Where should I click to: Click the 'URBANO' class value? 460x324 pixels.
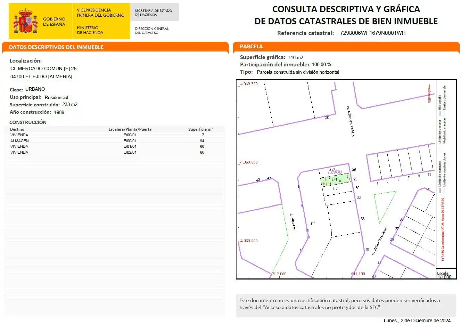tap(35, 89)
